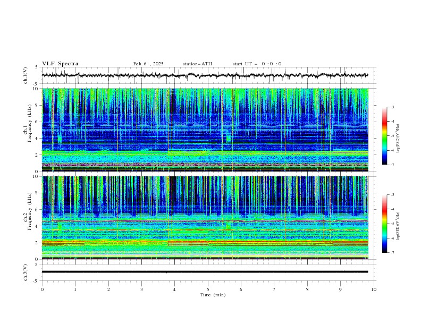
Task: Click inside the ch.2 spectrogram panel
Action: tap(205, 218)
